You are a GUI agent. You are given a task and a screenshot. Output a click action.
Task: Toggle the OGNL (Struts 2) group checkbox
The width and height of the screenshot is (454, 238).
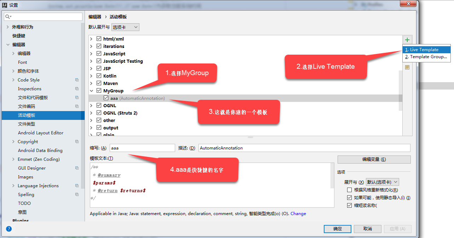[x=99, y=113]
